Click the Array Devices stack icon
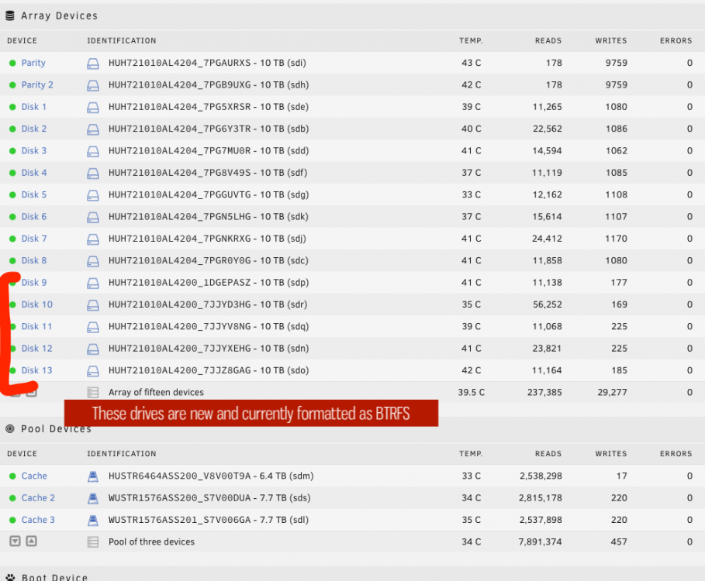 point(10,16)
